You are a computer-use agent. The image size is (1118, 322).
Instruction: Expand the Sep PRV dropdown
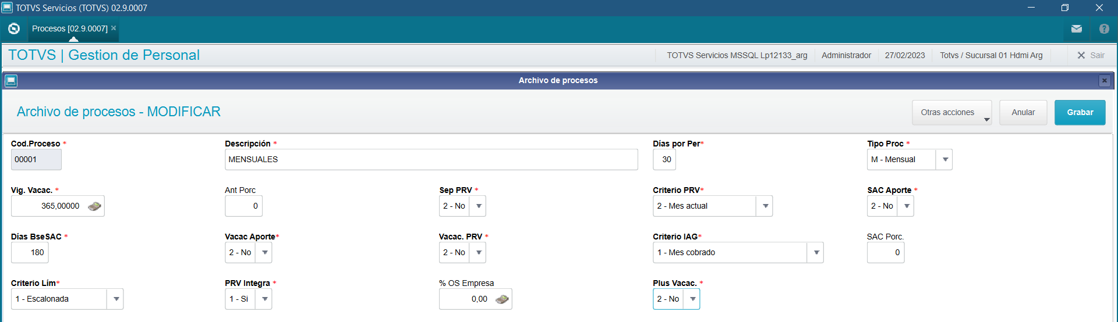[x=478, y=206]
